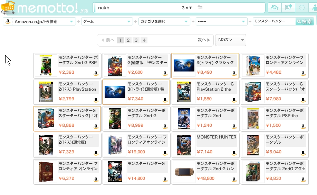Click Amazon icon on ¥2,799 item

pyautogui.click(x=96, y=100)
